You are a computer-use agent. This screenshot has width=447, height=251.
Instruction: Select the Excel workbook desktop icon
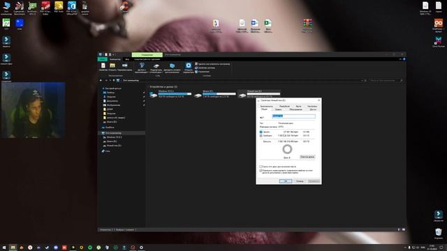[x=268, y=26]
